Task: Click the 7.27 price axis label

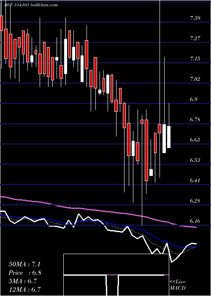Action: pos(195,38)
